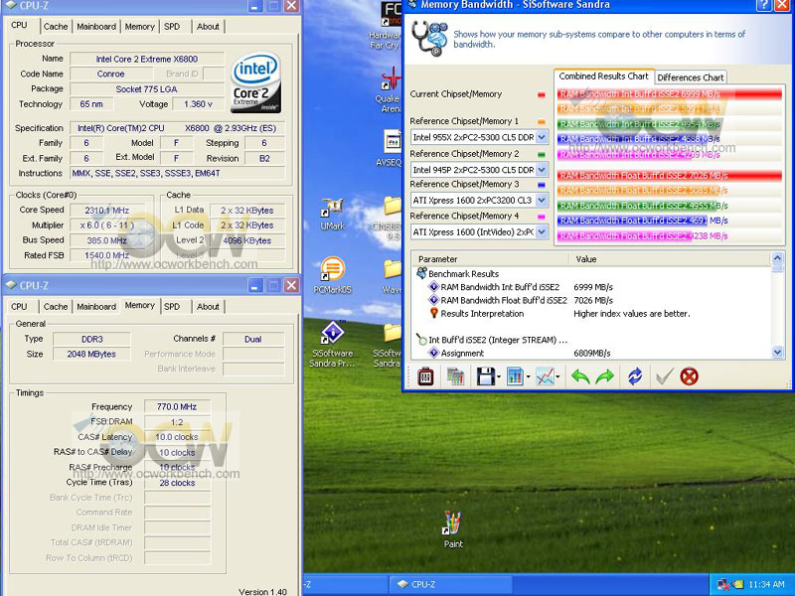Screen dimensions: 795x596
Task: Click the line graph icon in Sandra toolbar
Action: [545, 376]
